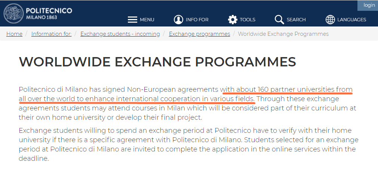Image resolution: width=378 pixels, height=169 pixels.
Task: Expand the INFO FOR menu
Action: coord(197,20)
